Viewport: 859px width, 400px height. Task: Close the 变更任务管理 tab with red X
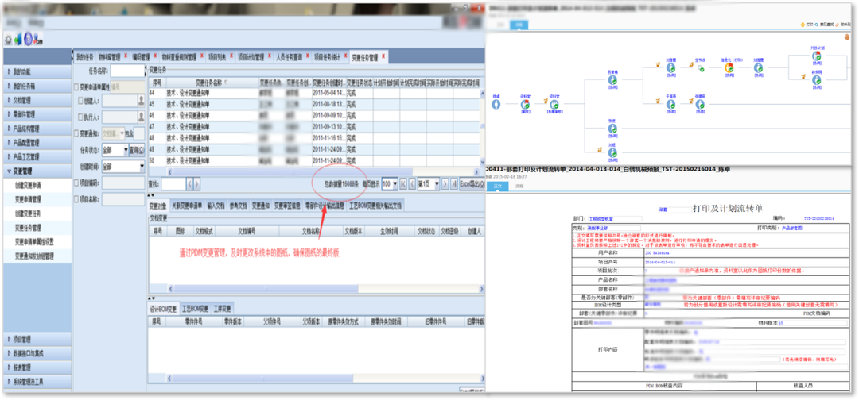384,57
